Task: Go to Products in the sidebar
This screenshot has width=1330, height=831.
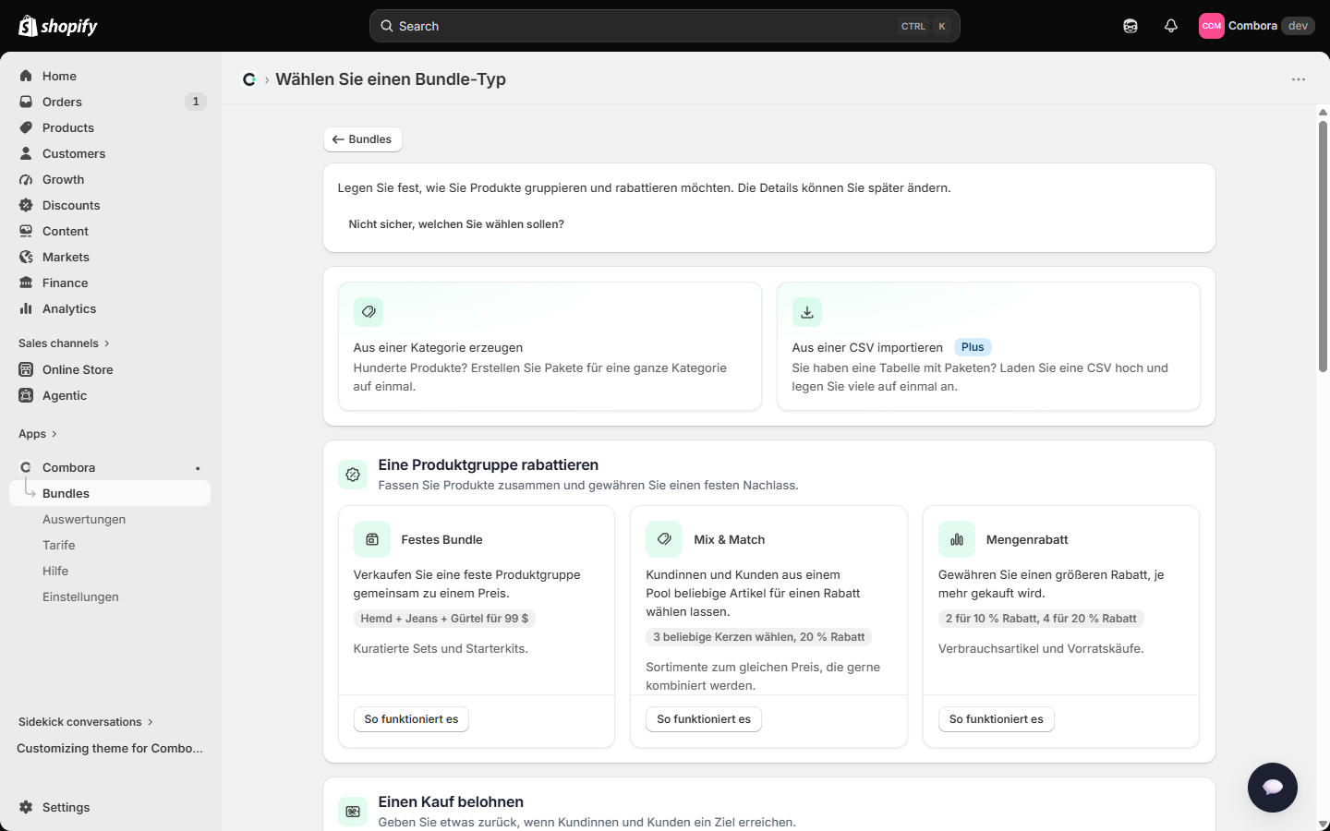Action: coord(110,127)
